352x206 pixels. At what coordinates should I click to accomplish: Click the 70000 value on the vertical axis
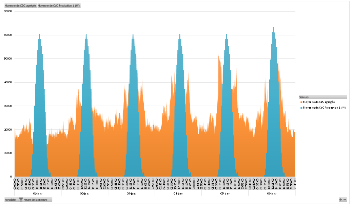[8, 11]
